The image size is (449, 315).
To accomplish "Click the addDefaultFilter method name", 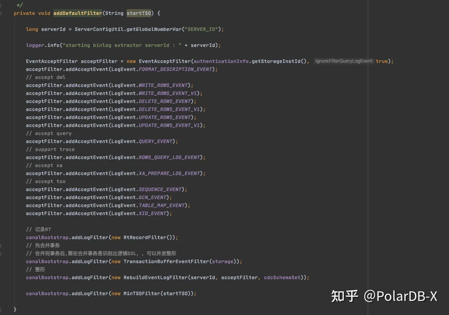I will tap(77, 13).
